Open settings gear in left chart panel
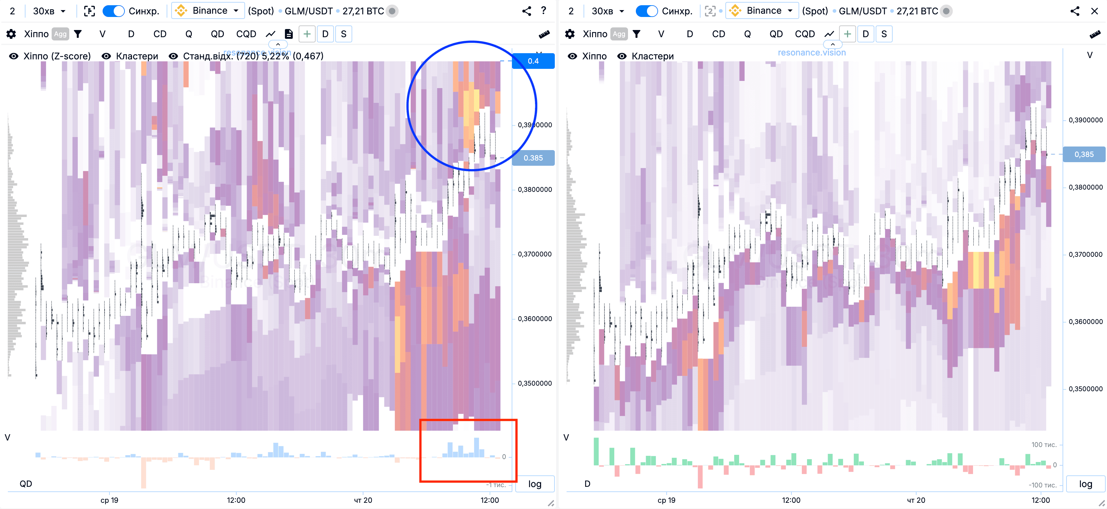 (11, 34)
